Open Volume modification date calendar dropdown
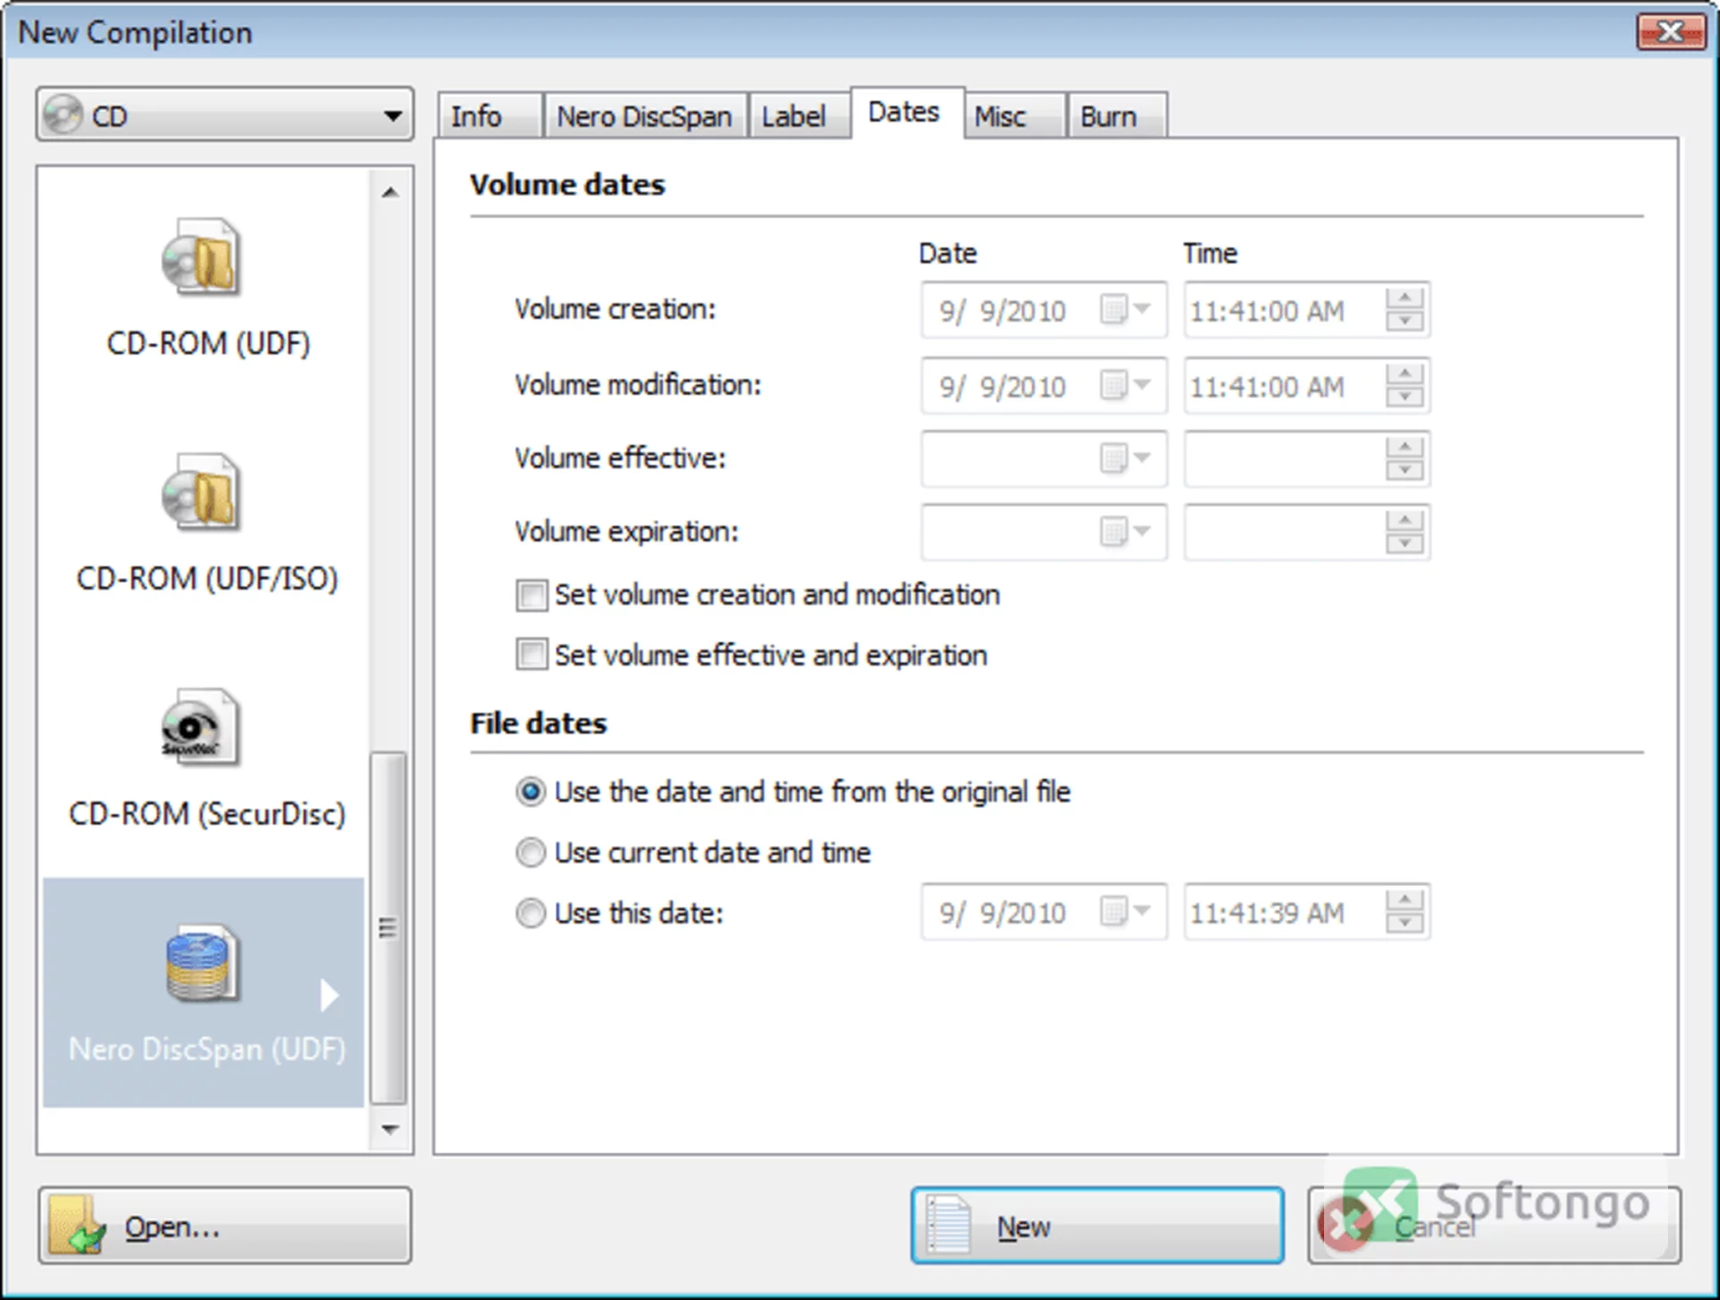The width and height of the screenshot is (1720, 1300). [x=1125, y=386]
